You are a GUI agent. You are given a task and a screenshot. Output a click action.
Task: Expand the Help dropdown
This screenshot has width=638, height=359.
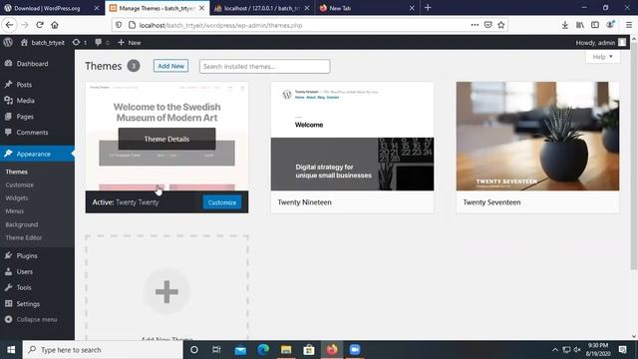pos(602,57)
